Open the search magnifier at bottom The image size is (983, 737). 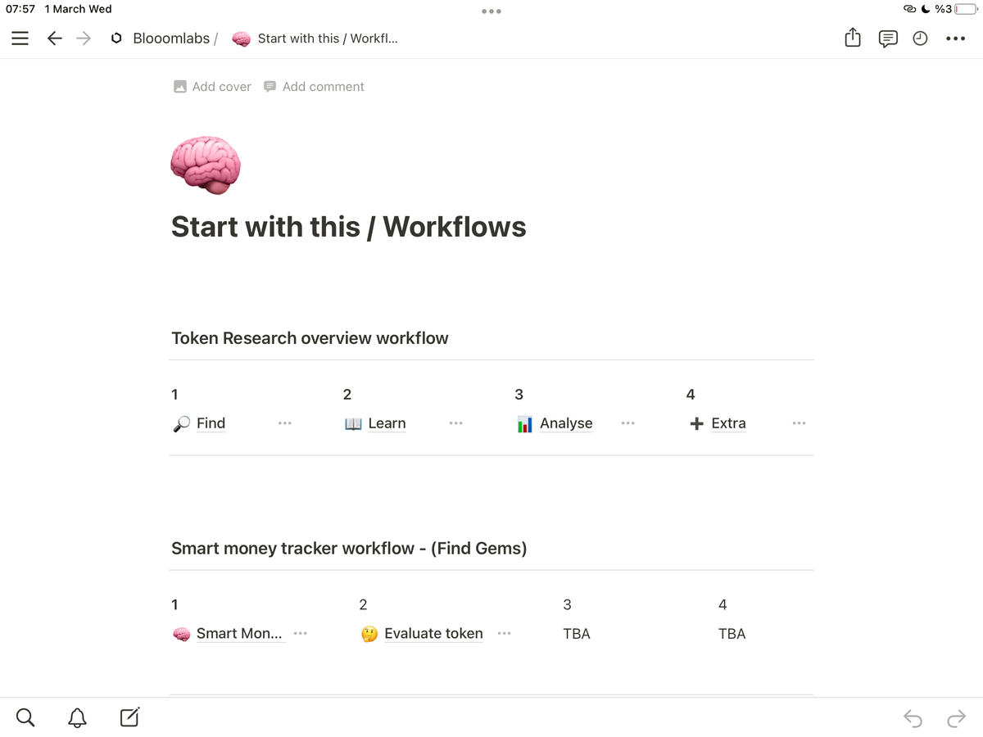point(25,718)
